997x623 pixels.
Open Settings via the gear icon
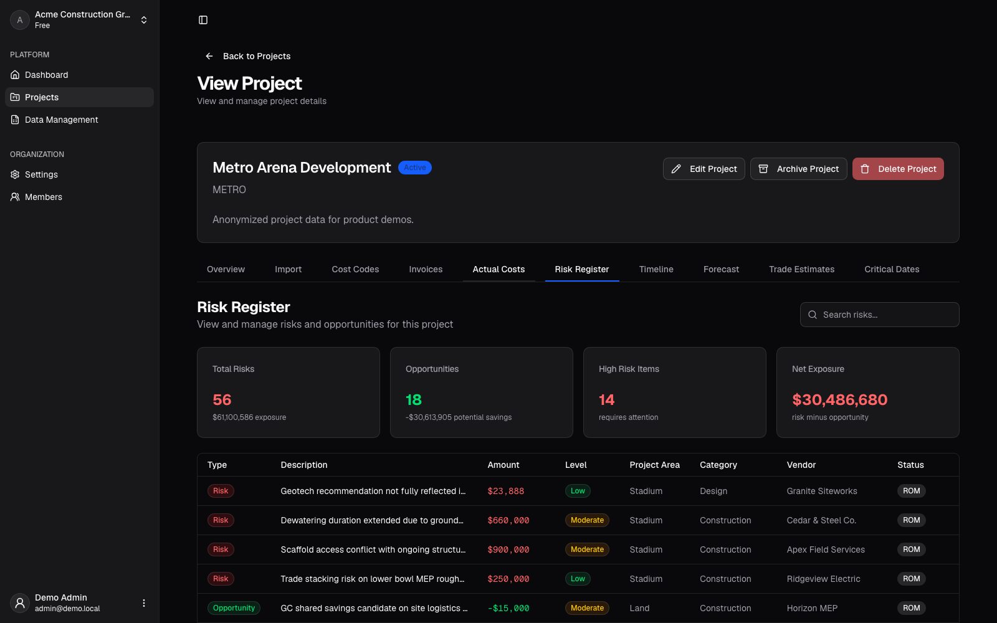point(15,174)
